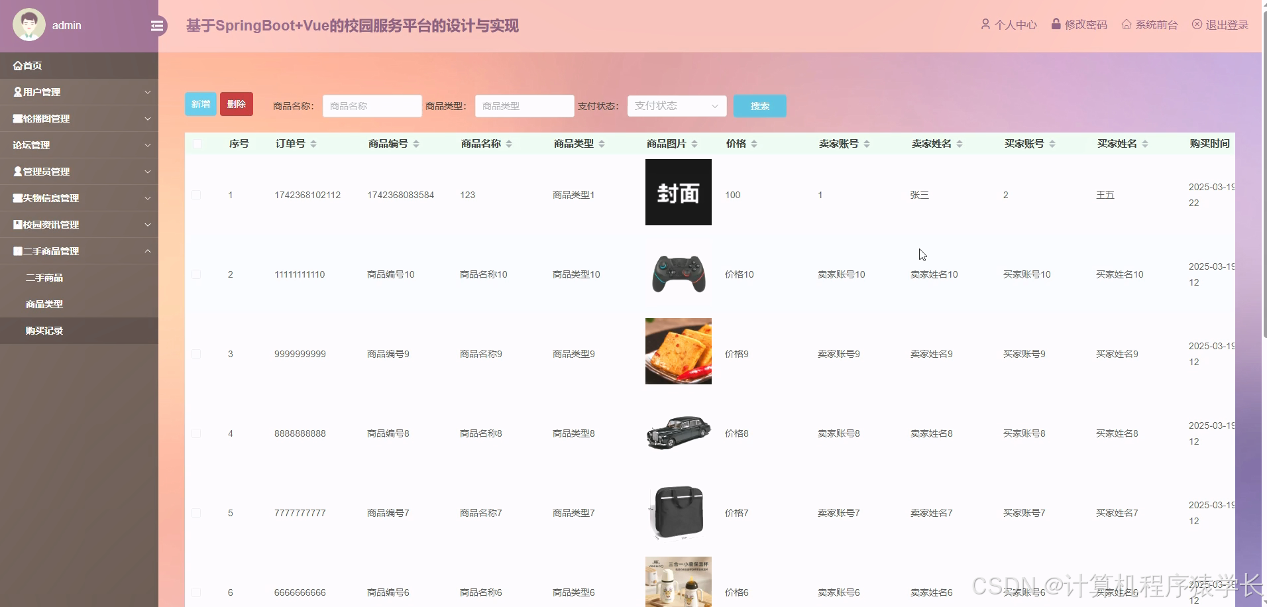
Task: Open the 支付状态 dropdown
Action: coord(675,105)
